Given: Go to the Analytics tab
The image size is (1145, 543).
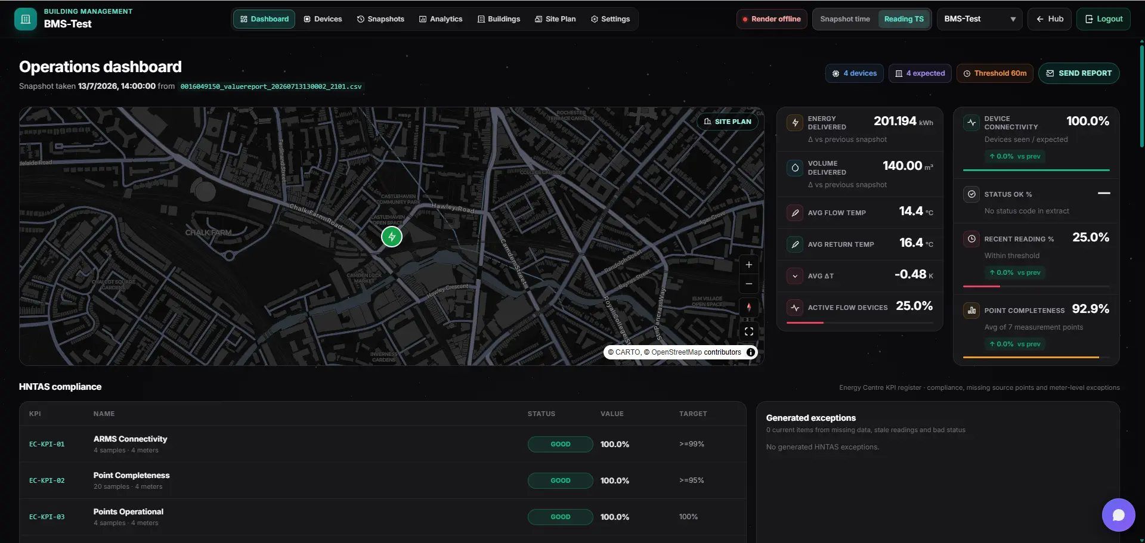Looking at the screenshot, I should (x=441, y=19).
